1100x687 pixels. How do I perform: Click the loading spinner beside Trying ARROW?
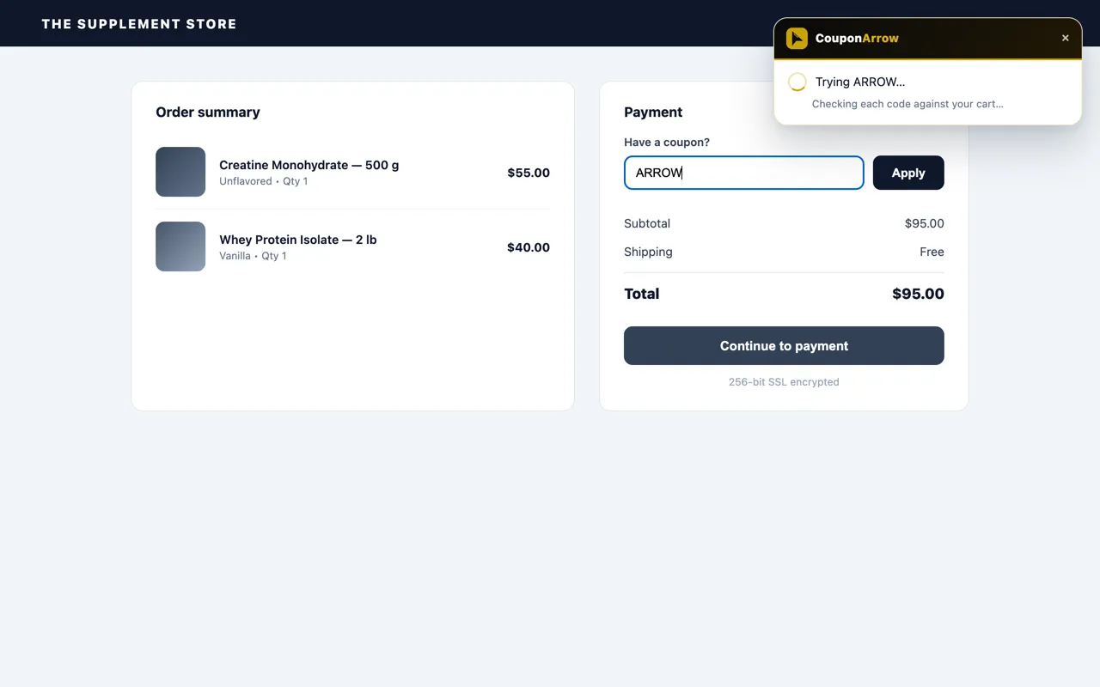[797, 82]
